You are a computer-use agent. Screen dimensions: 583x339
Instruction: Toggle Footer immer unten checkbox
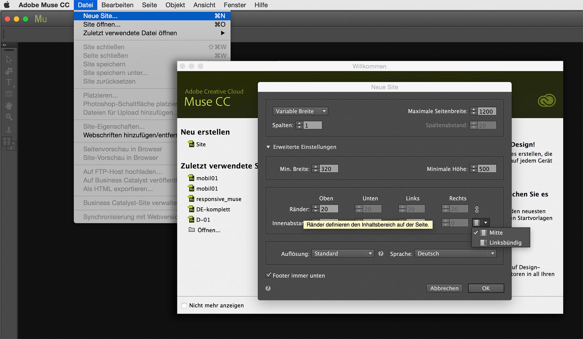269,275
